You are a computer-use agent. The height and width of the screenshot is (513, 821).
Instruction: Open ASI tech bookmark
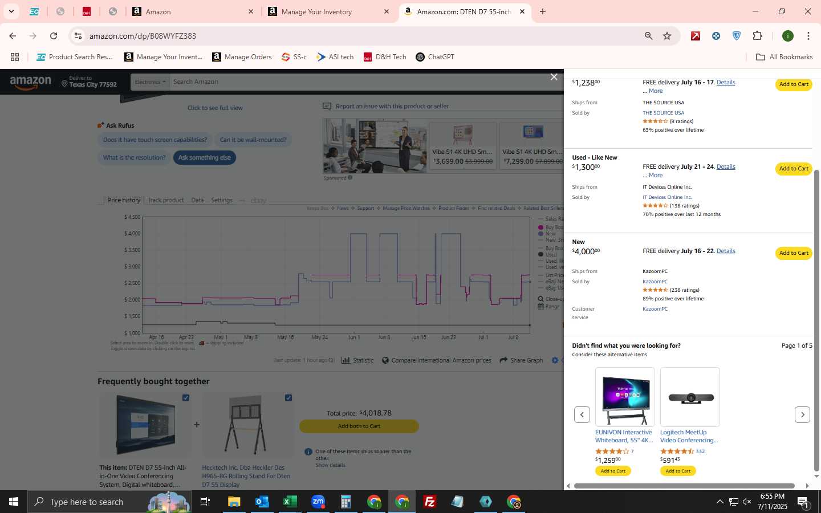[335, 57]
